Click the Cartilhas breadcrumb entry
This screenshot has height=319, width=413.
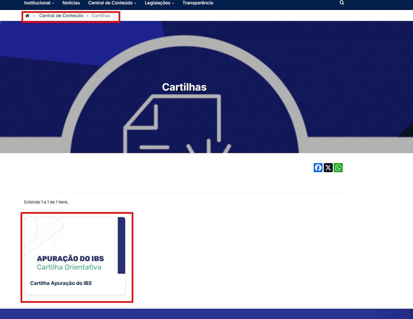click(101, 15)
